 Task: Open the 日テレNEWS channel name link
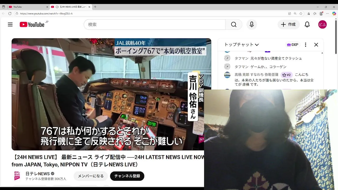tap(37, 174)
